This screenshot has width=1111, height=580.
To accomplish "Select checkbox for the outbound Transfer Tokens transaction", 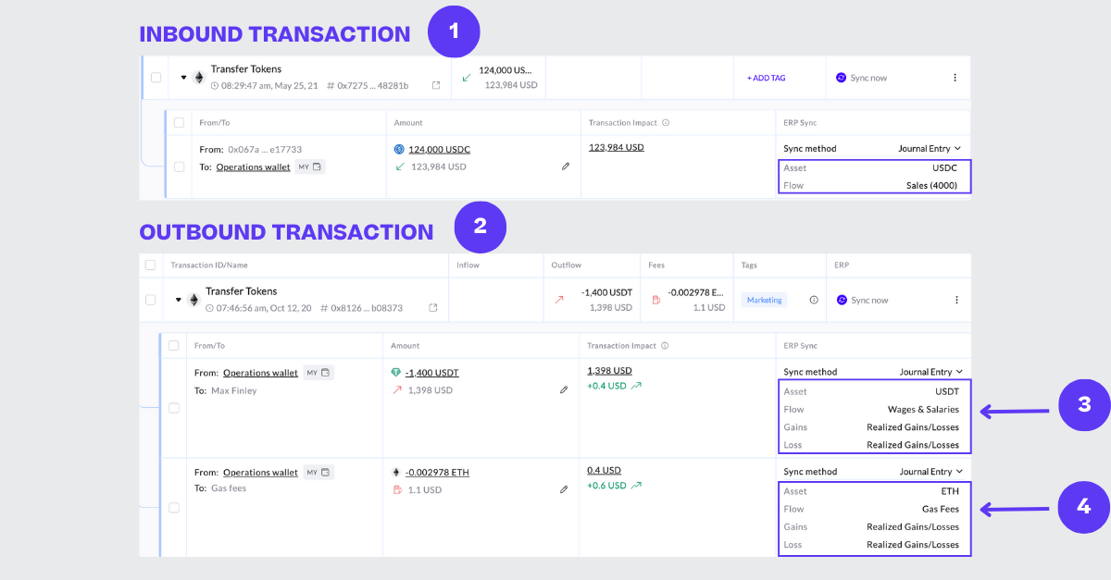I will point(151,300).
